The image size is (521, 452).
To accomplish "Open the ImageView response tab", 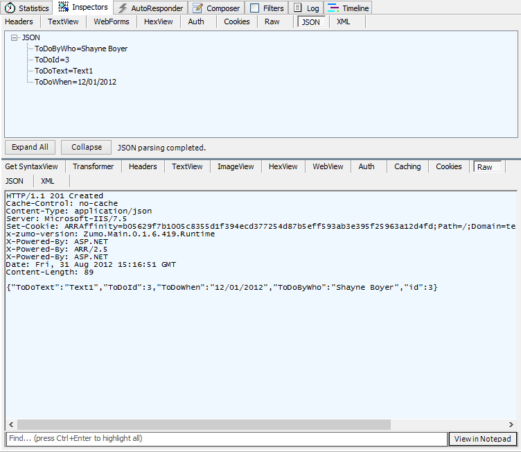I will (236, 166).
